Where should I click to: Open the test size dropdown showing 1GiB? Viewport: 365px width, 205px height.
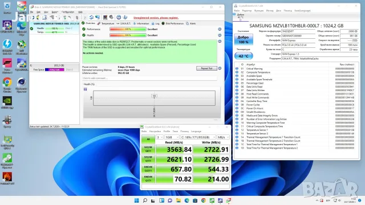pos(172,137)
